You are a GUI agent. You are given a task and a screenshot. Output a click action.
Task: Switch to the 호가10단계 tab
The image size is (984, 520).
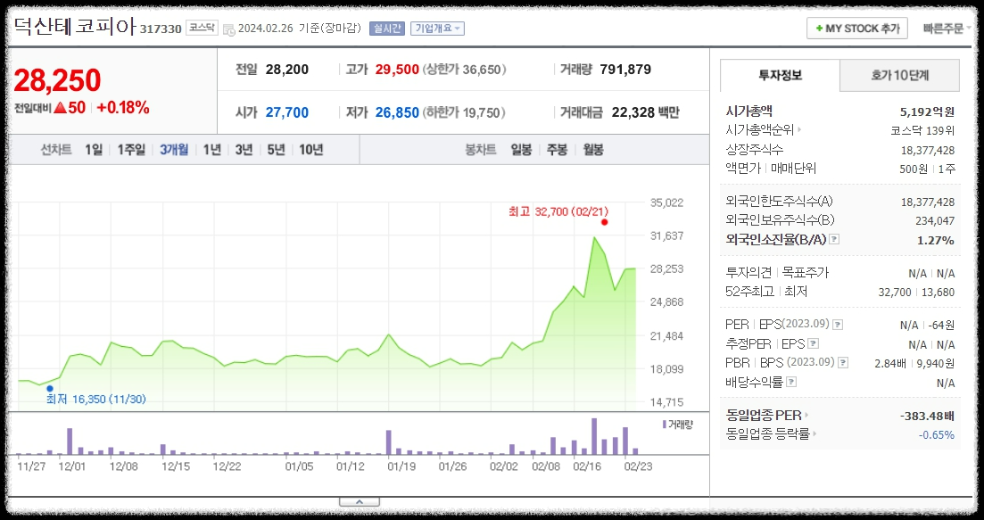(900, 76)
